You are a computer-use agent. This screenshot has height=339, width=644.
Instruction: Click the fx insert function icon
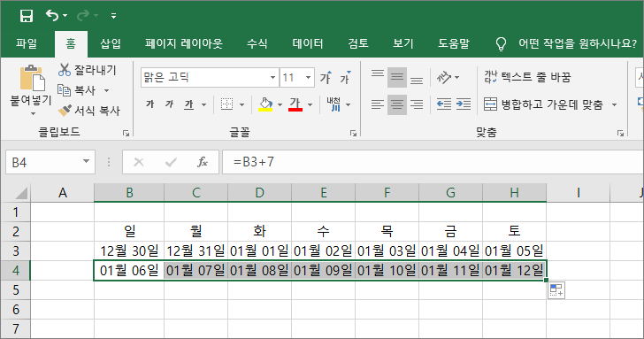203,162
